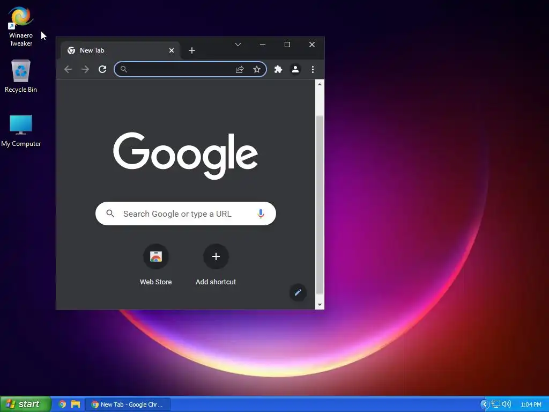The height and width of the screenshot is (412, 549).
Task: Go forward using Chrome's forward arrow
Action: coord(85,69)
